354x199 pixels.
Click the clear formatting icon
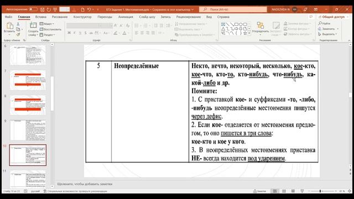pyautogui.click(x=128, y=25)
